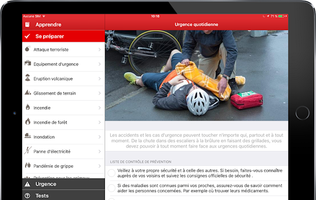
Task: Select the Se préparer checkmark icon
Action: tap(27, 36)
